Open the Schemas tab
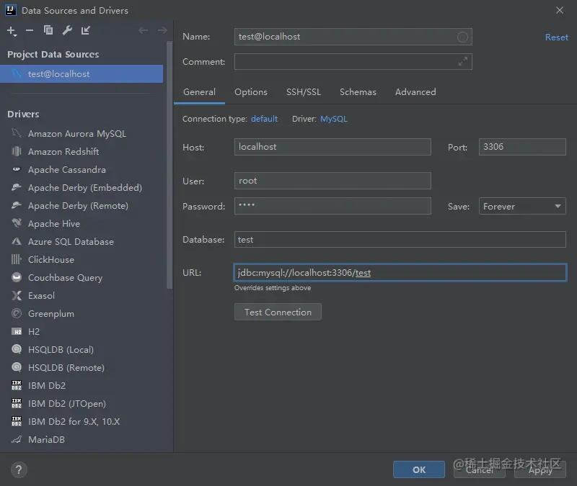 click(x=358, y=92)
